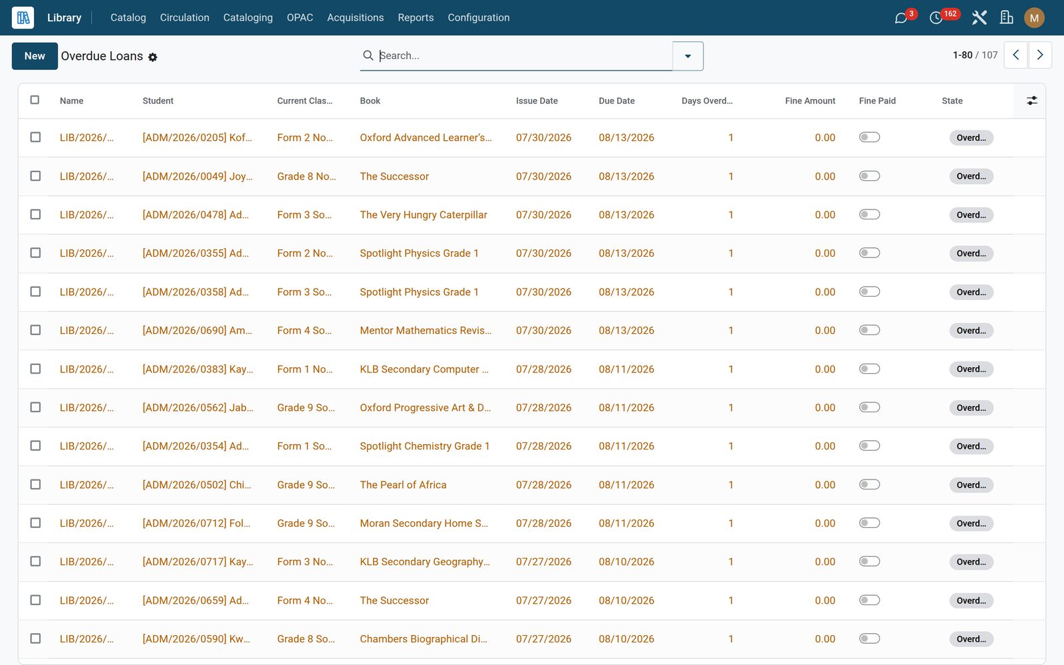Sort by the Due Date column header

[616, 101]
